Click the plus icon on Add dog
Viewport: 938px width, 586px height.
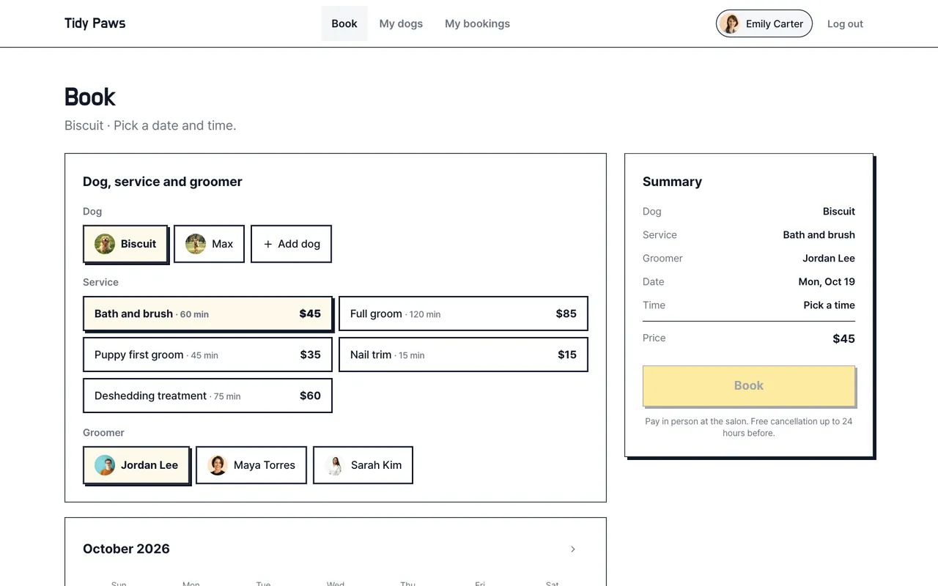267,244
